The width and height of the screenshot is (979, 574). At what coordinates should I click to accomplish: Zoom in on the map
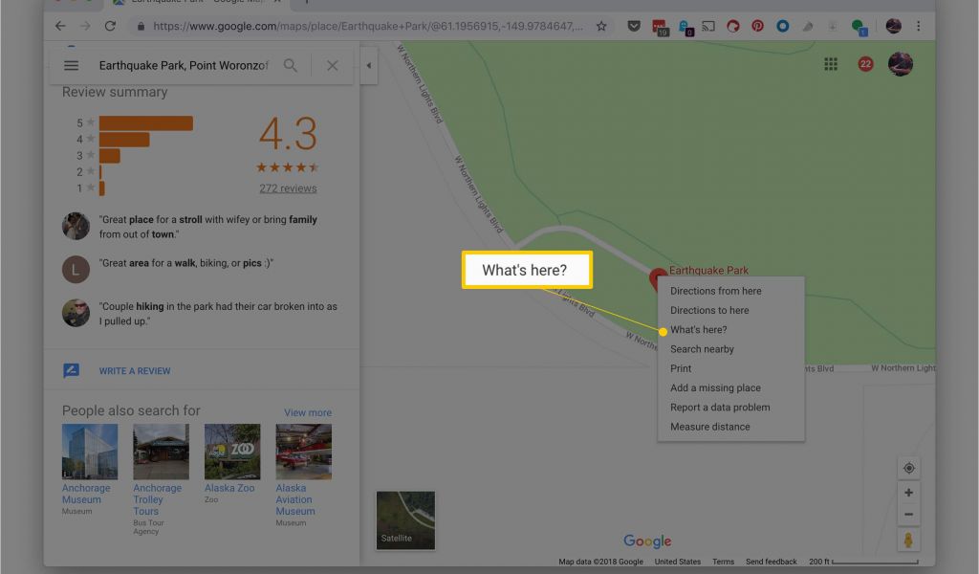[909, 493]
